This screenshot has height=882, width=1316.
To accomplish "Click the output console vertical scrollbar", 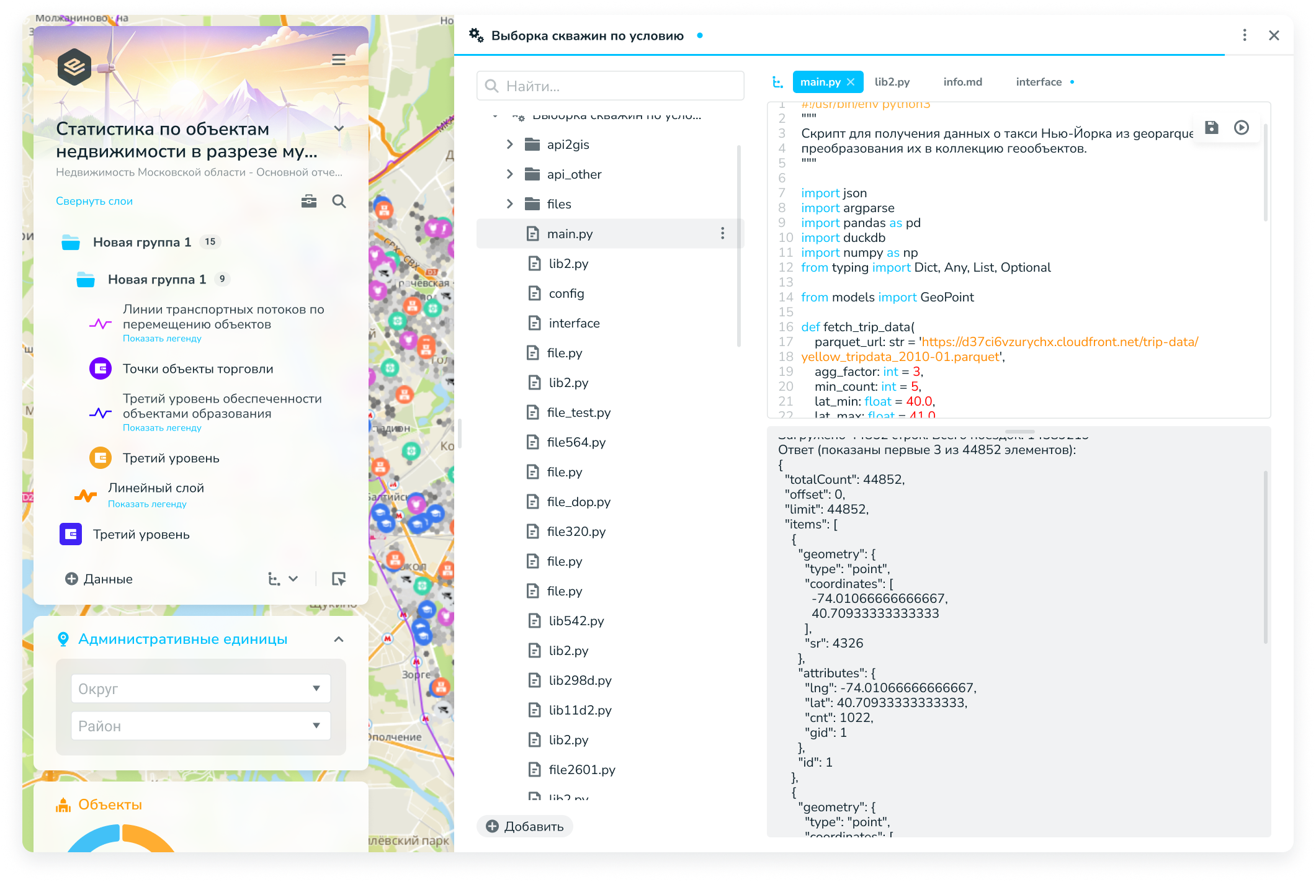I will [1265, 556].
